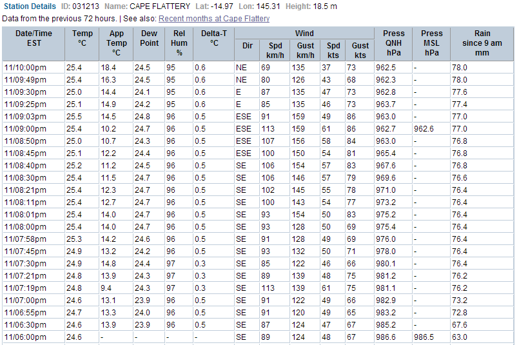Click the Gust km/h column header
Viewport: 519px width, 345px height.
(x=306, y=50)
